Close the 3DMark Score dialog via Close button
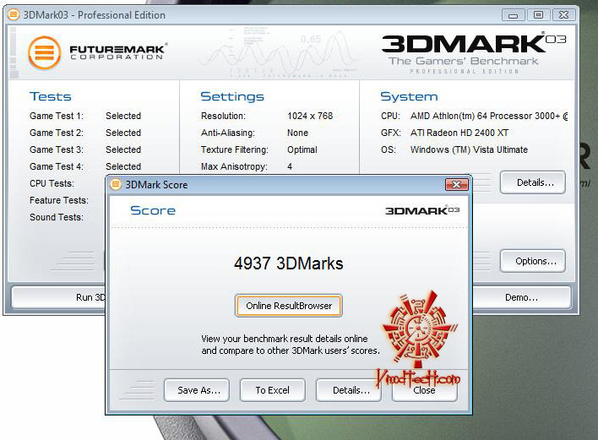Image resolution: width=598 pixels, height=440 pixels. coord(425,390)
